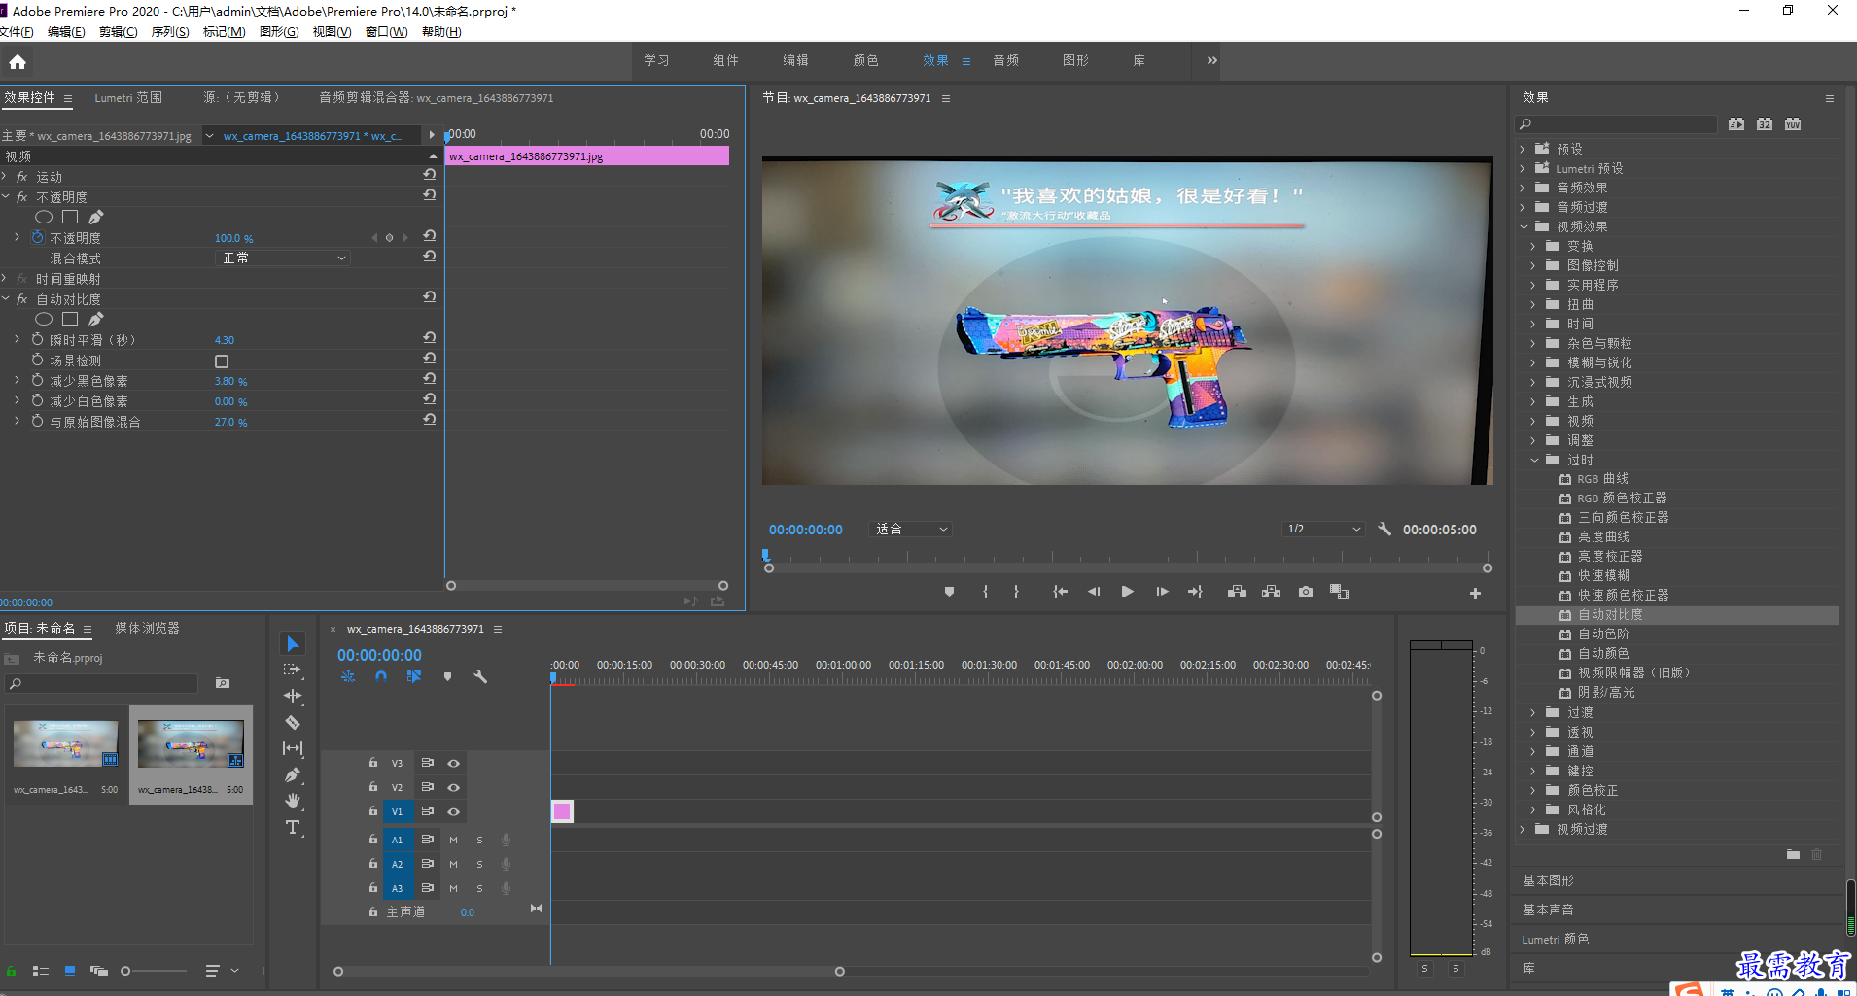Open the Sequence menu
Screen dimensions: 1857x996
click(169, 31)
